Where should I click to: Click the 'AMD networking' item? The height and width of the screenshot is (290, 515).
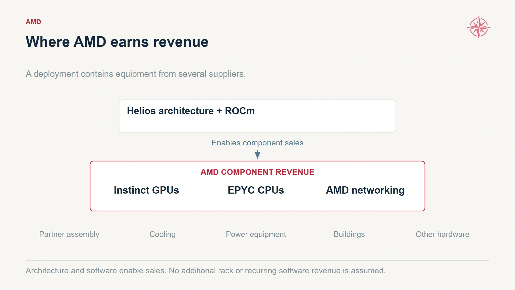[365, 190]
